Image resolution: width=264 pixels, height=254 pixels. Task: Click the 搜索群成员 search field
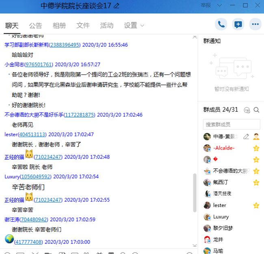232,124
